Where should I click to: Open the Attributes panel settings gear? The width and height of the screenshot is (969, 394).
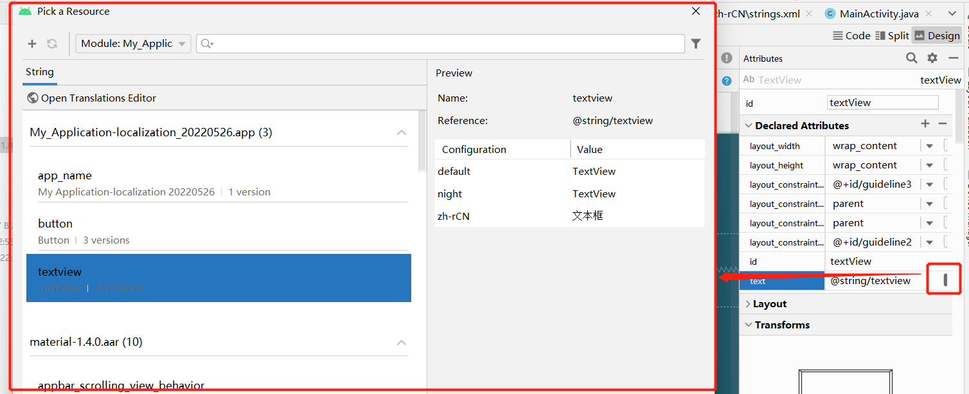pos(932,58)
